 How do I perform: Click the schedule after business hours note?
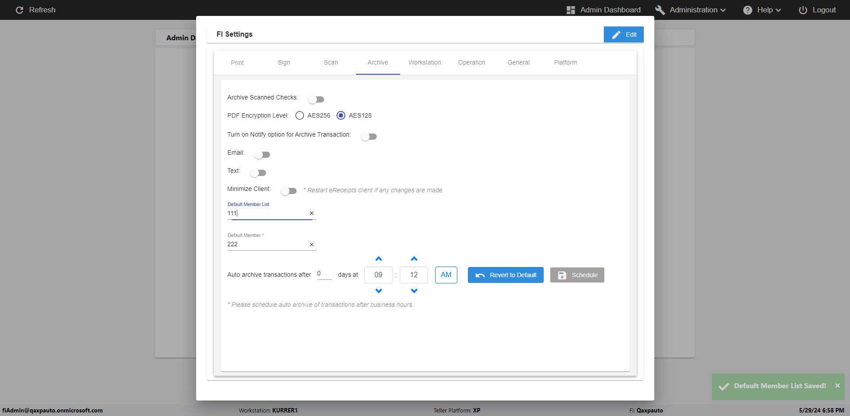tap(321, 305)
